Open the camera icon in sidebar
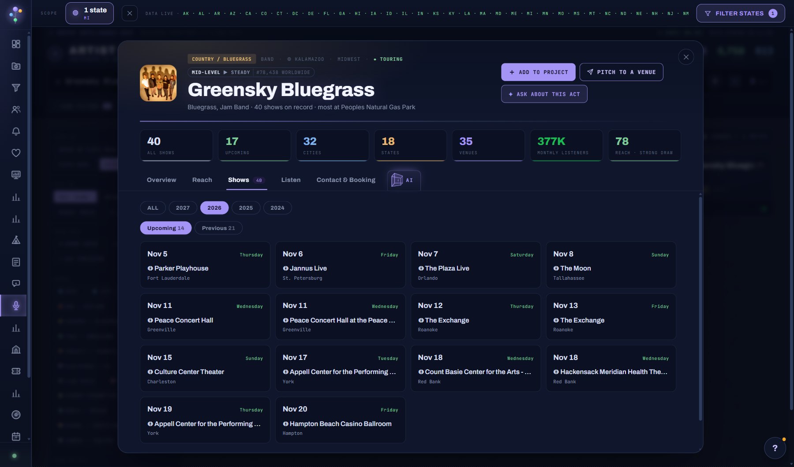The height and width of the screenshot is (467, 794). coord(16,66)
